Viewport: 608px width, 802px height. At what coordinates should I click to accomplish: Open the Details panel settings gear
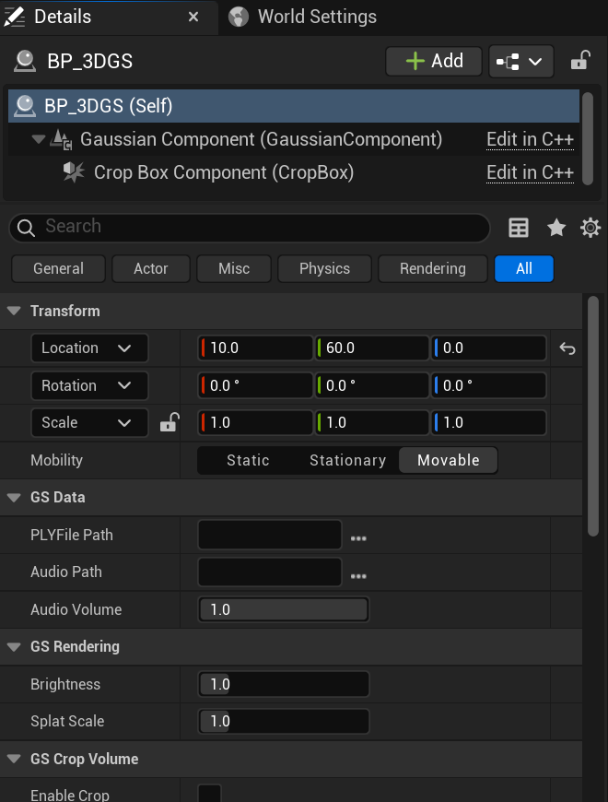click(590, 227)
